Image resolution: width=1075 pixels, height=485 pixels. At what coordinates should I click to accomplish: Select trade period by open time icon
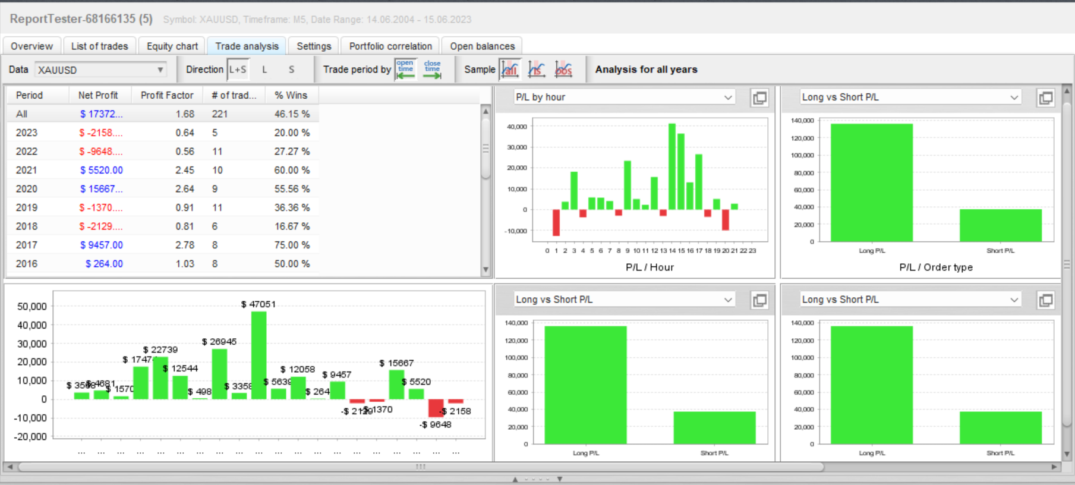pos(406,70)
